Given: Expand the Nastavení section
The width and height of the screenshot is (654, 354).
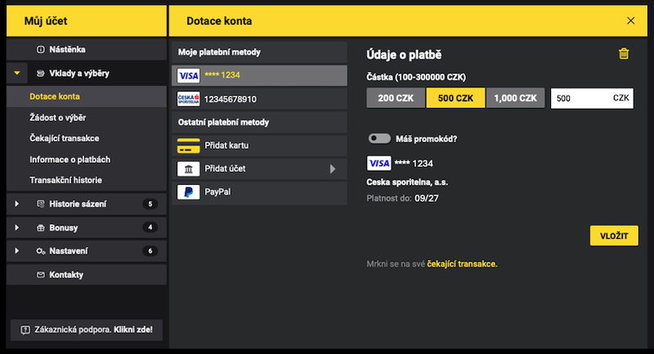Looking at the screenshot, I should (x=16, y=251).
